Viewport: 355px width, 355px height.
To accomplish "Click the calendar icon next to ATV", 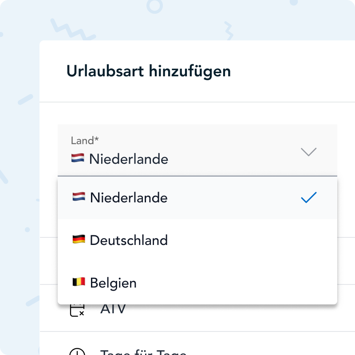I will (77, 309).
